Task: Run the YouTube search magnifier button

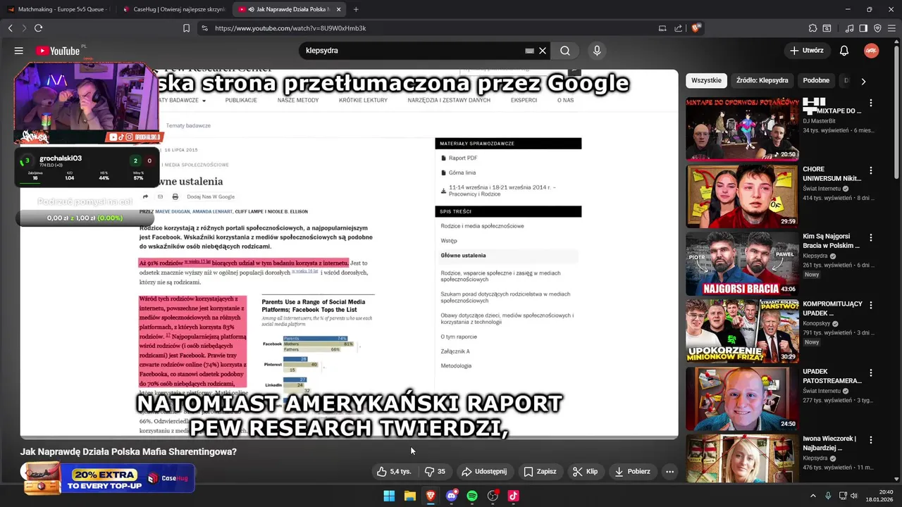Action: tap(565, 51)
